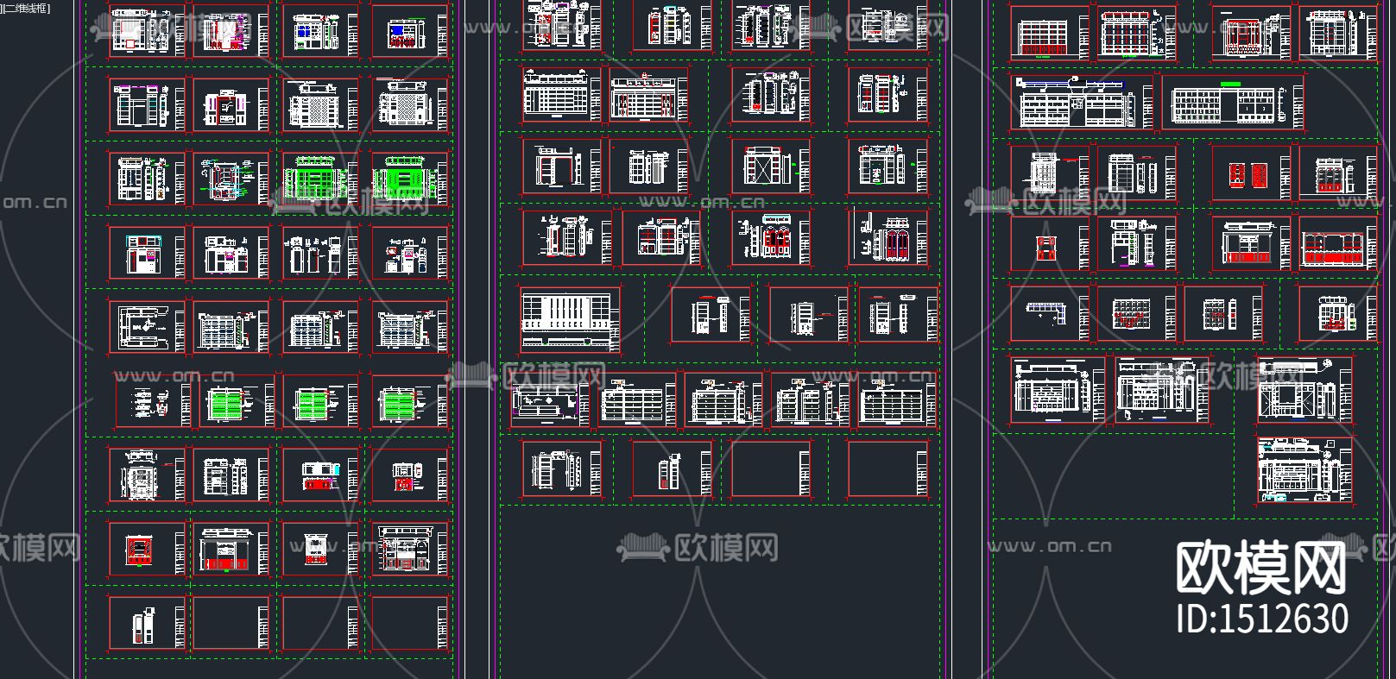The height and width of the screenshot is (679, 1396).
Task: Select the sheet showing two tall red door panels
Action: point(1251,175)
